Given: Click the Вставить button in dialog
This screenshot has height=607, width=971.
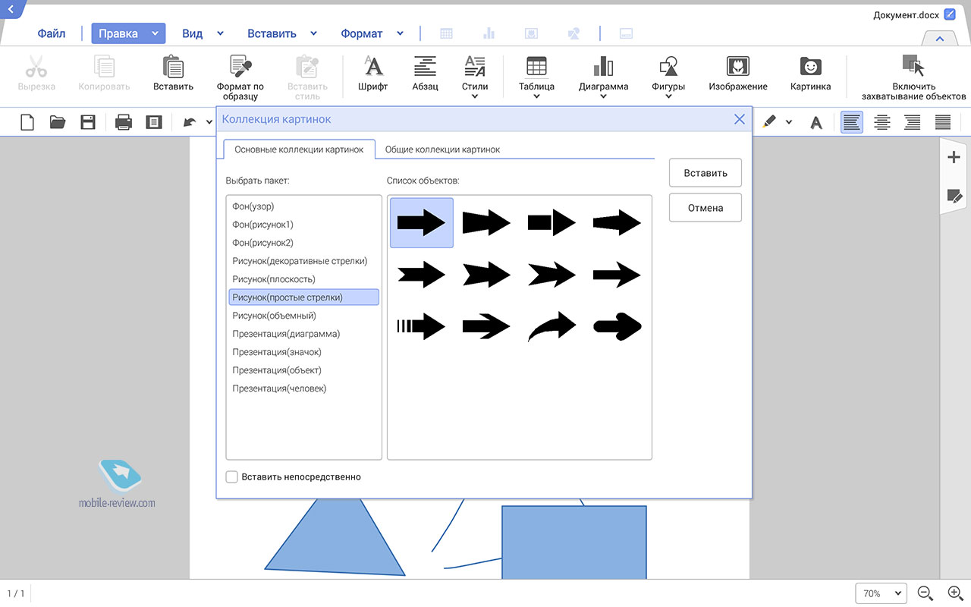Looking at the screenshot, I should (x=705, y=173).
